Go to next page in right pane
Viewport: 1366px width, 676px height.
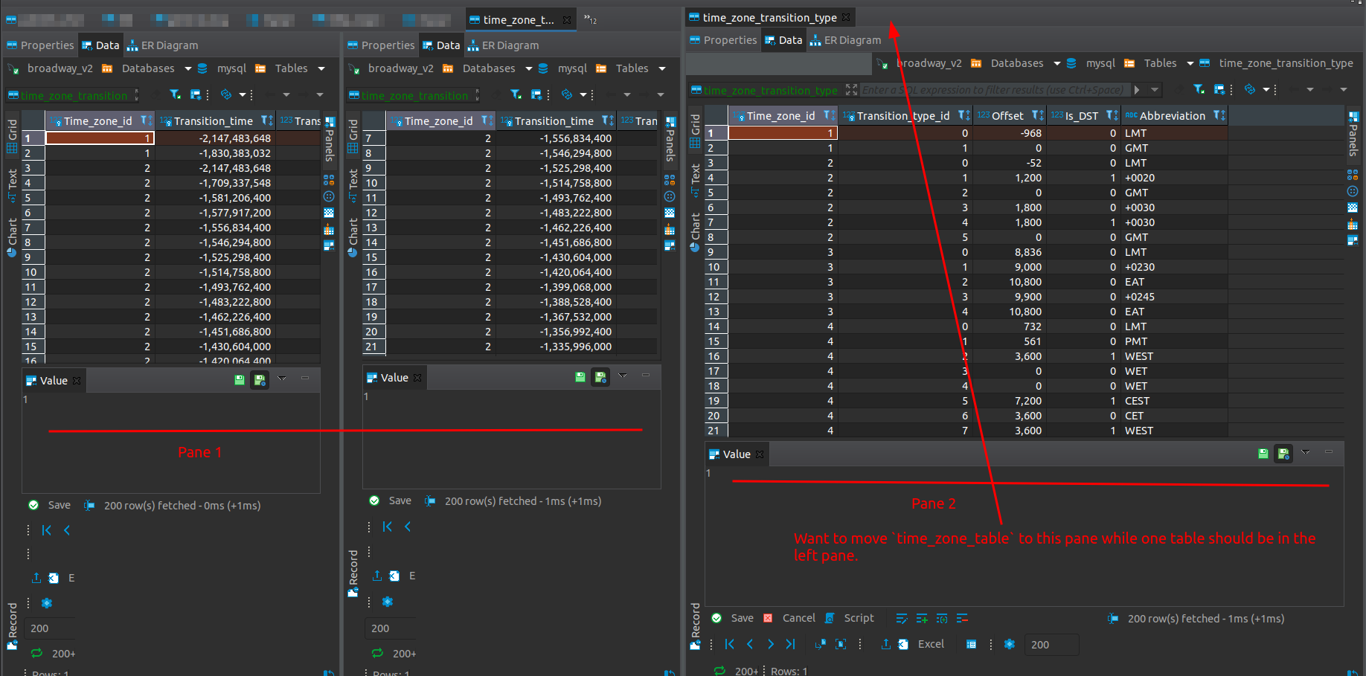[x=770, y=644]
